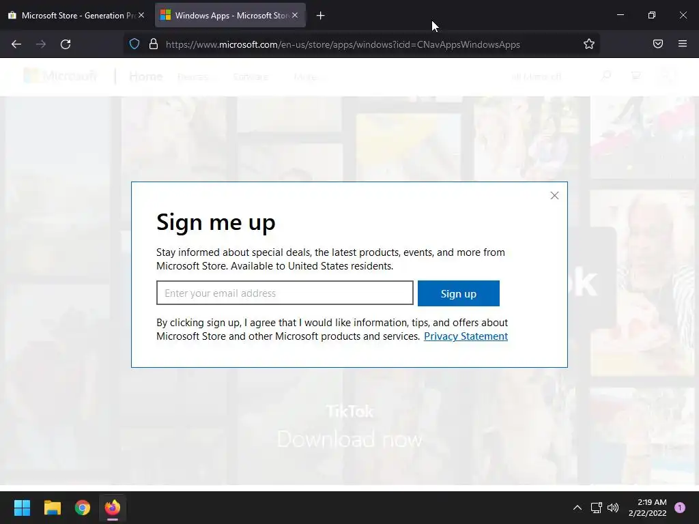The width and height of the screenshot is (699, 524).
Task: Go back to previous page
Action: tap(16, 44)
